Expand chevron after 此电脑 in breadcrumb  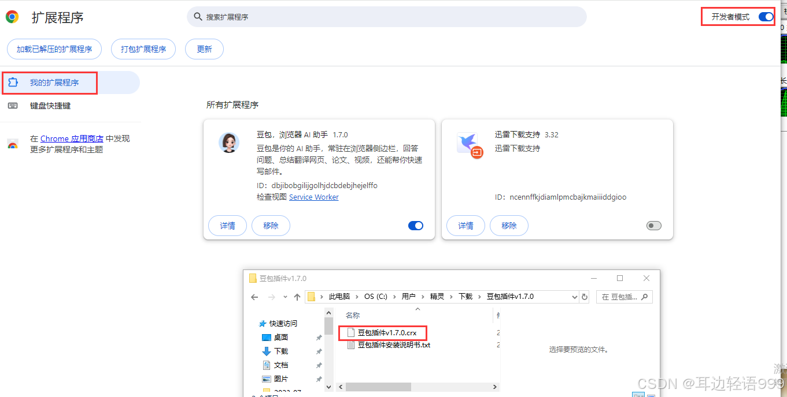(x=357, y=297)
